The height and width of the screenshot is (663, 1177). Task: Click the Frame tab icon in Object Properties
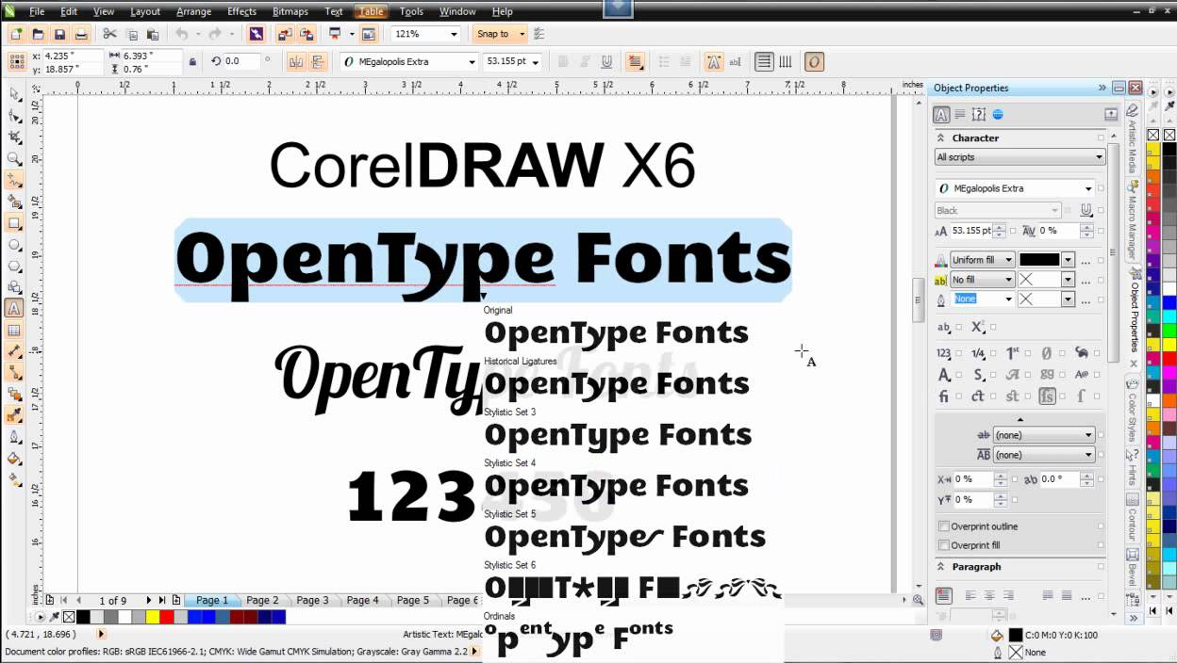[x=978, y=115]
